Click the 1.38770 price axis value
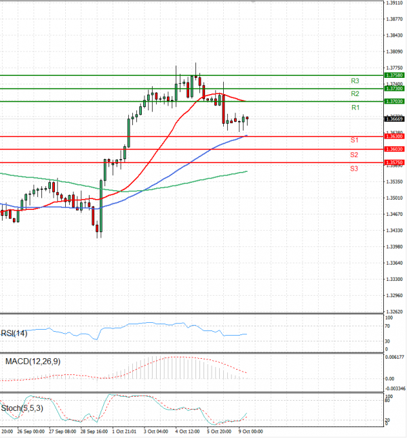Viewport: 407px width, 438px height. pyautogui.click(x=394, y=19)
